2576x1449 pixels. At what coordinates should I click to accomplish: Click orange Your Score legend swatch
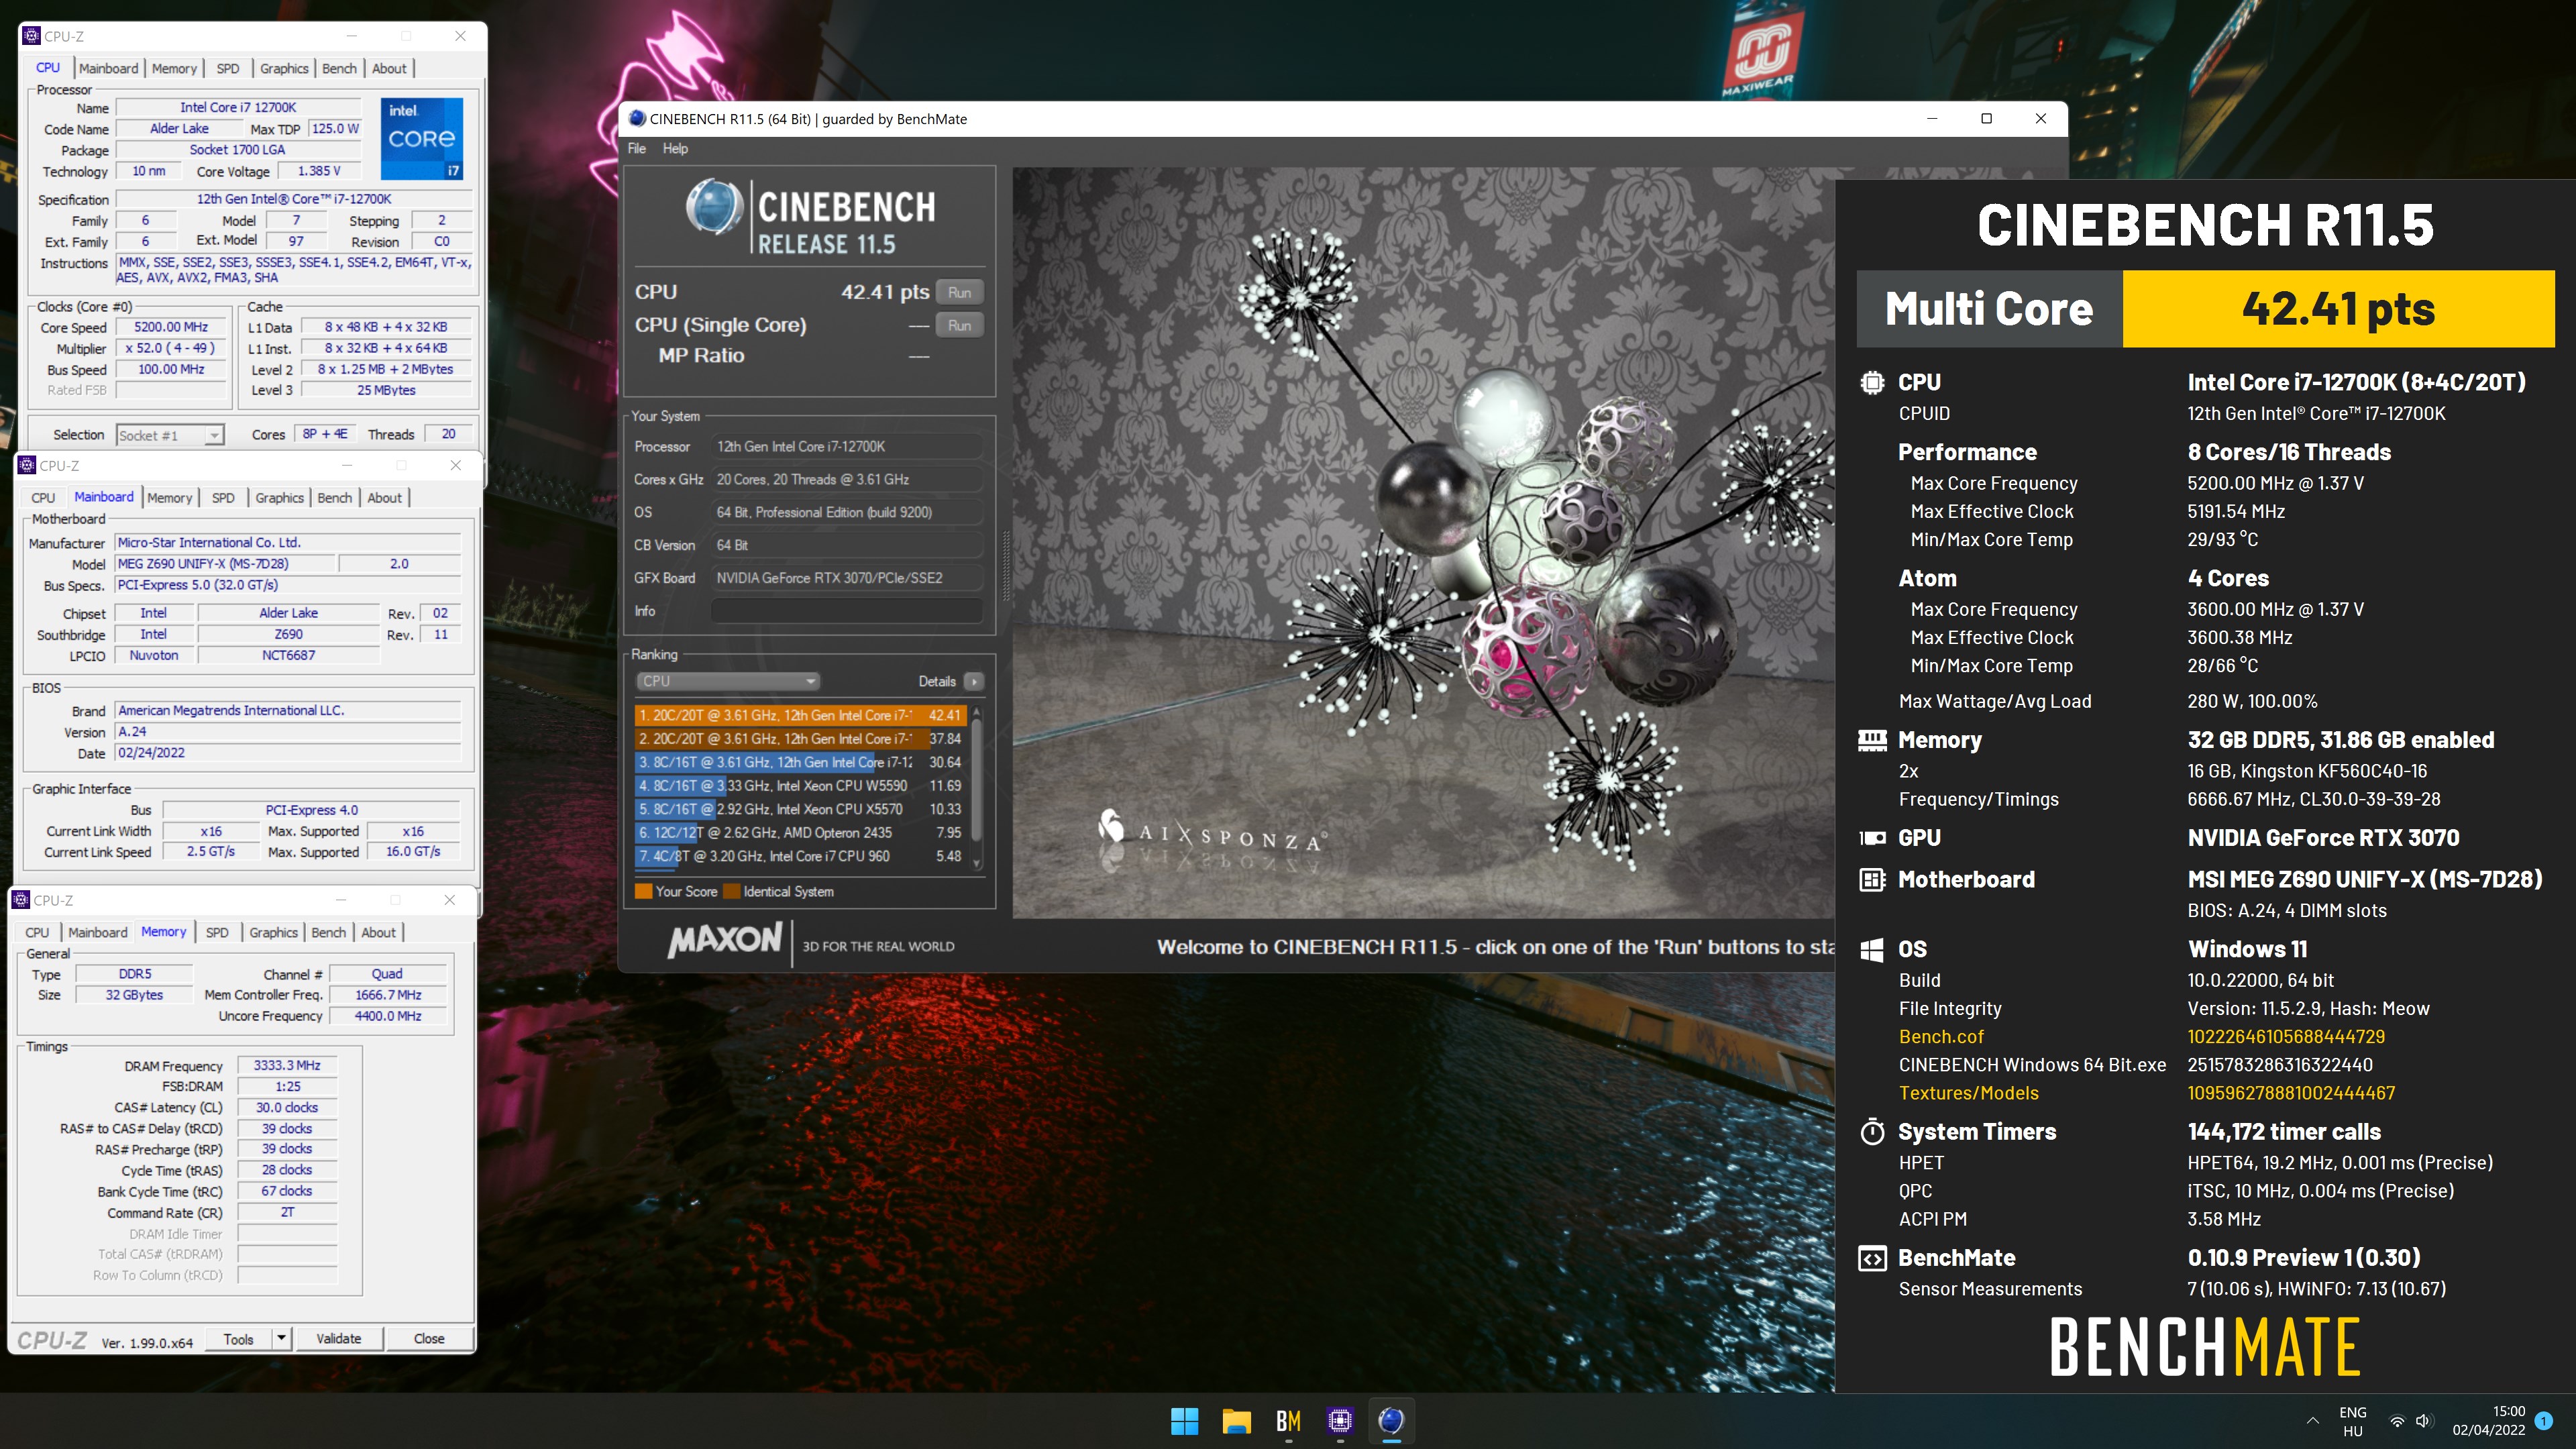click(x=643, y=891)
